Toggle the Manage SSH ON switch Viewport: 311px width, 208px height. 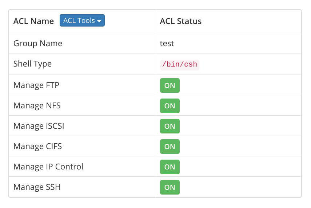point(170,187)
